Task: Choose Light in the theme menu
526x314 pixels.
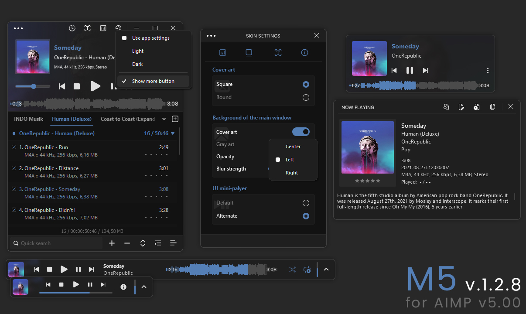Action: (154, 51)
